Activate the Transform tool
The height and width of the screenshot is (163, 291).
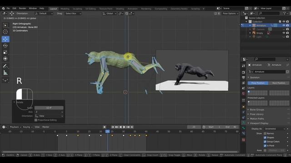[5, 58]
